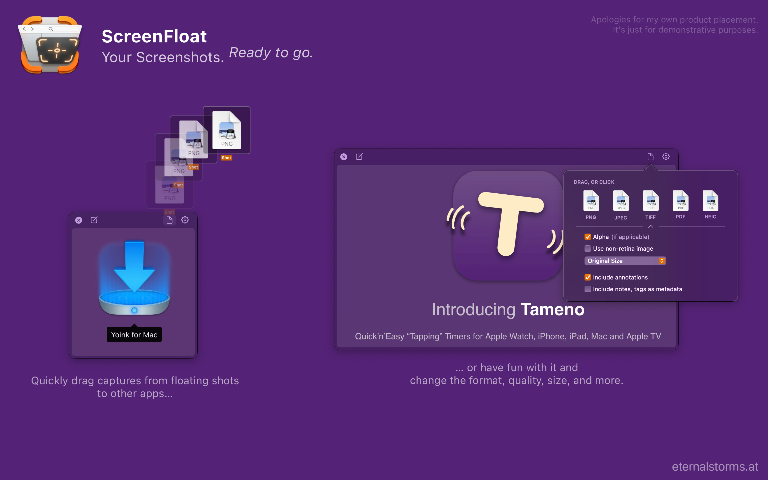This screenshot has width=768, height=480.
Task: Toggle the Include annotations checkbox
Action: 587,277
